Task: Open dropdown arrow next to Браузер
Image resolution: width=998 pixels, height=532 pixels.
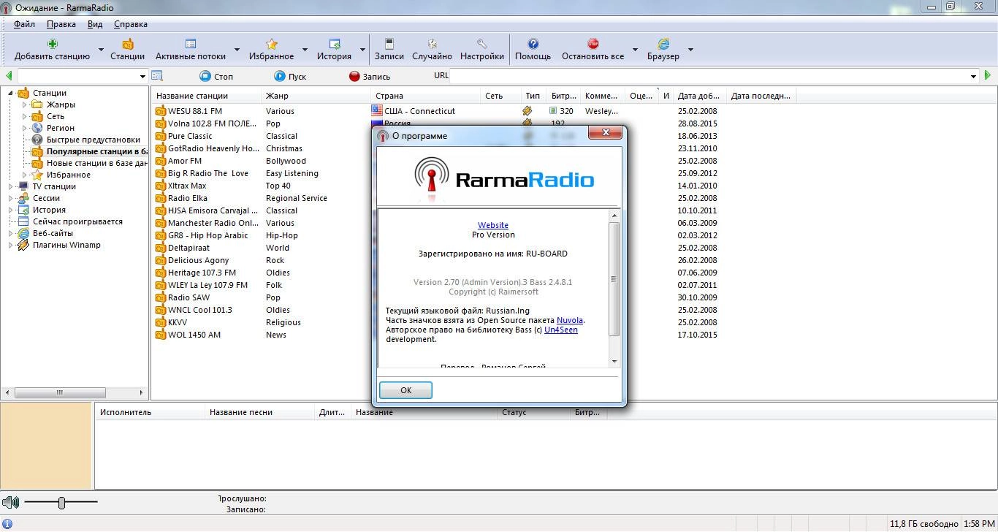Action: pos(690,50)
